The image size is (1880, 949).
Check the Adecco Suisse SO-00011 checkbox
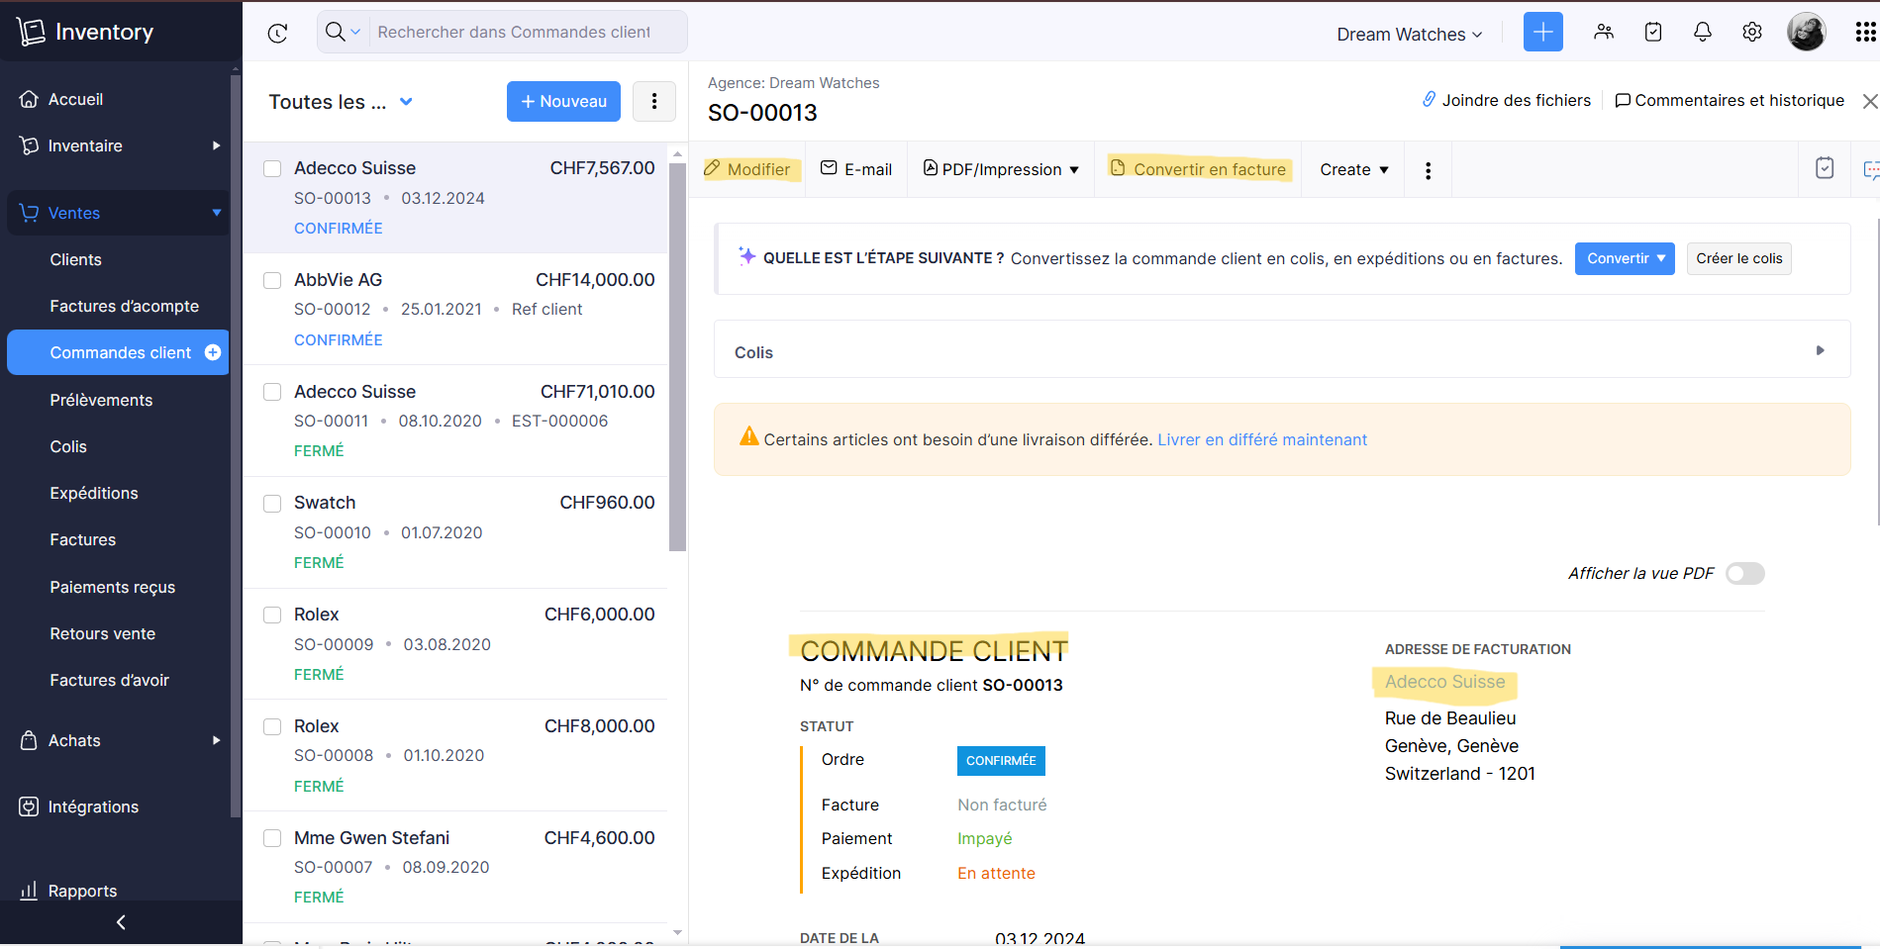pos(272,393)
